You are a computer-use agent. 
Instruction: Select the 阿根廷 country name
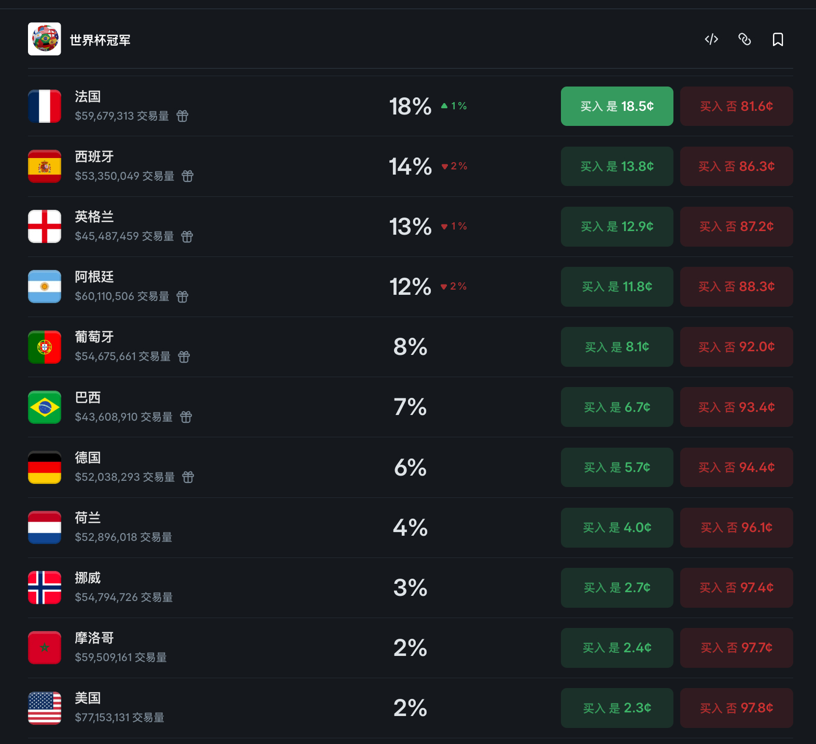point(94,277)
